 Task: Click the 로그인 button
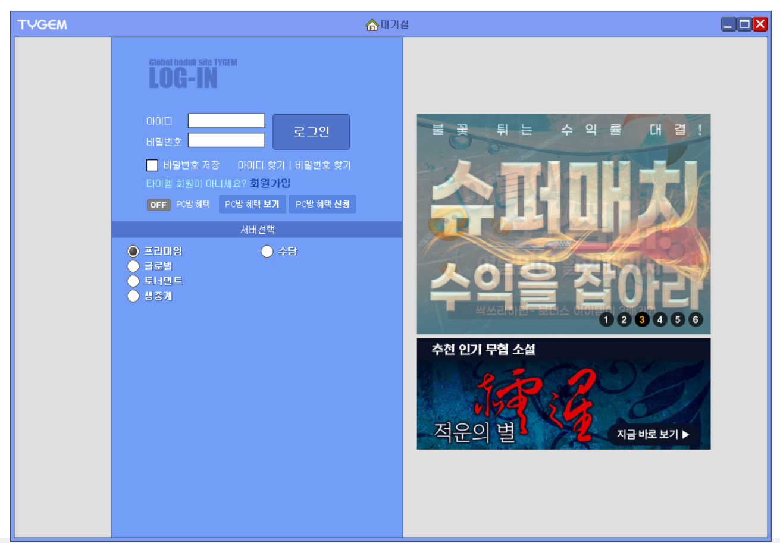tap(311, 132)
